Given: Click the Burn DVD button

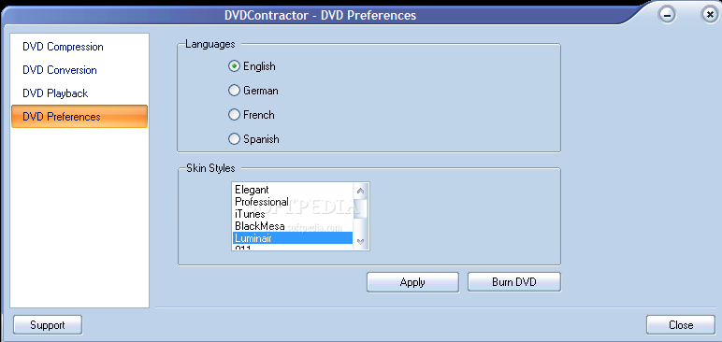Looking at the screenshot, I should coord(514,282).
